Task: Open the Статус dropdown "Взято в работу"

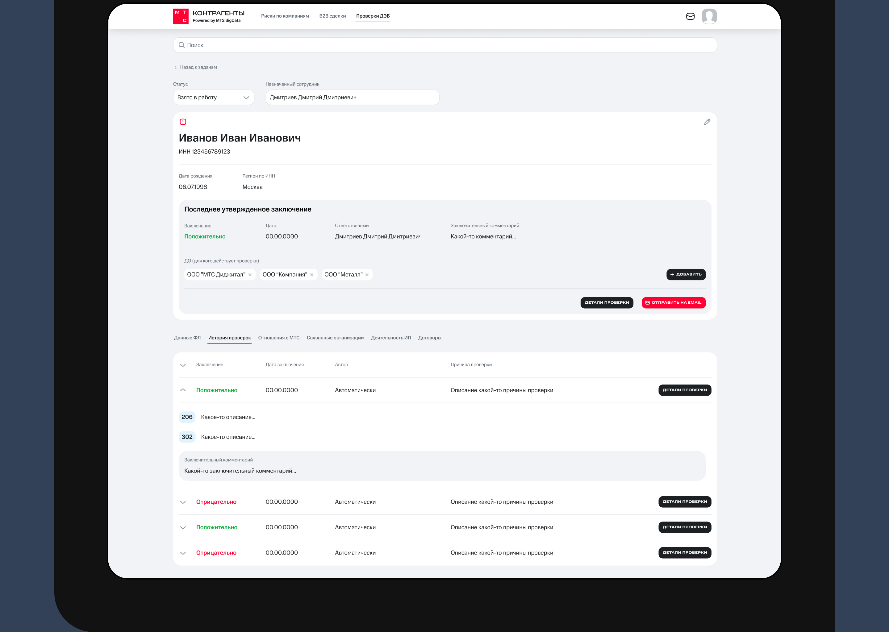Action: coord(213,97)
